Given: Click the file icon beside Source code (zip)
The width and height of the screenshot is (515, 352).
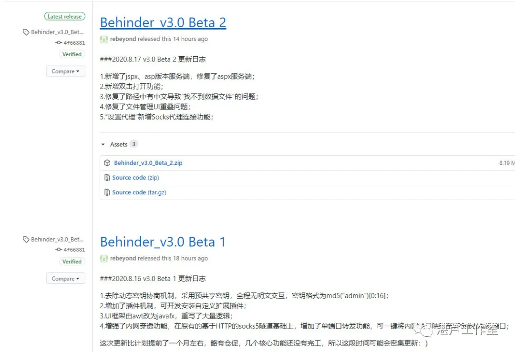Looking at the screenshot, I should coord(107,178).
